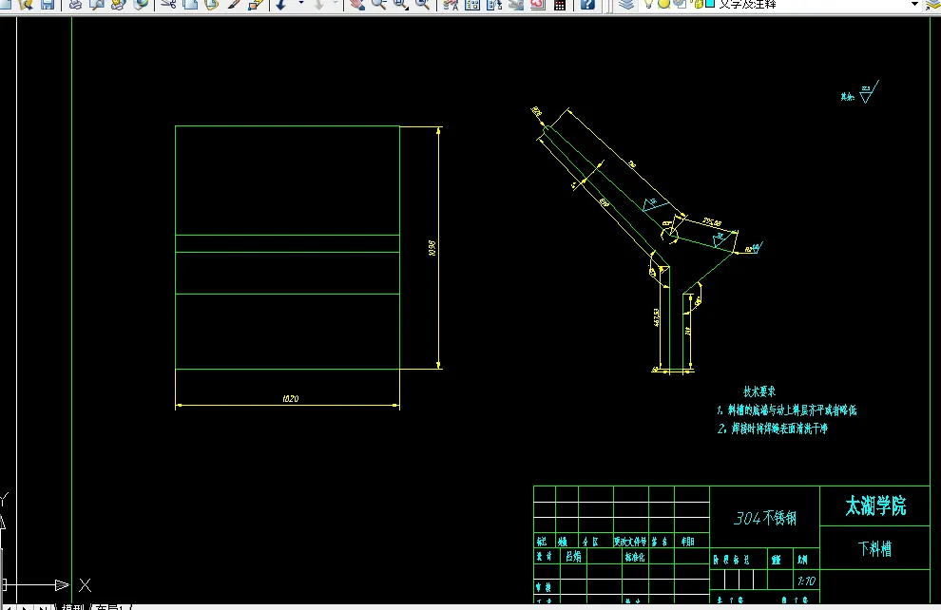
Task: Expand the layer list dropdown arrow
Action: point(914,4)
